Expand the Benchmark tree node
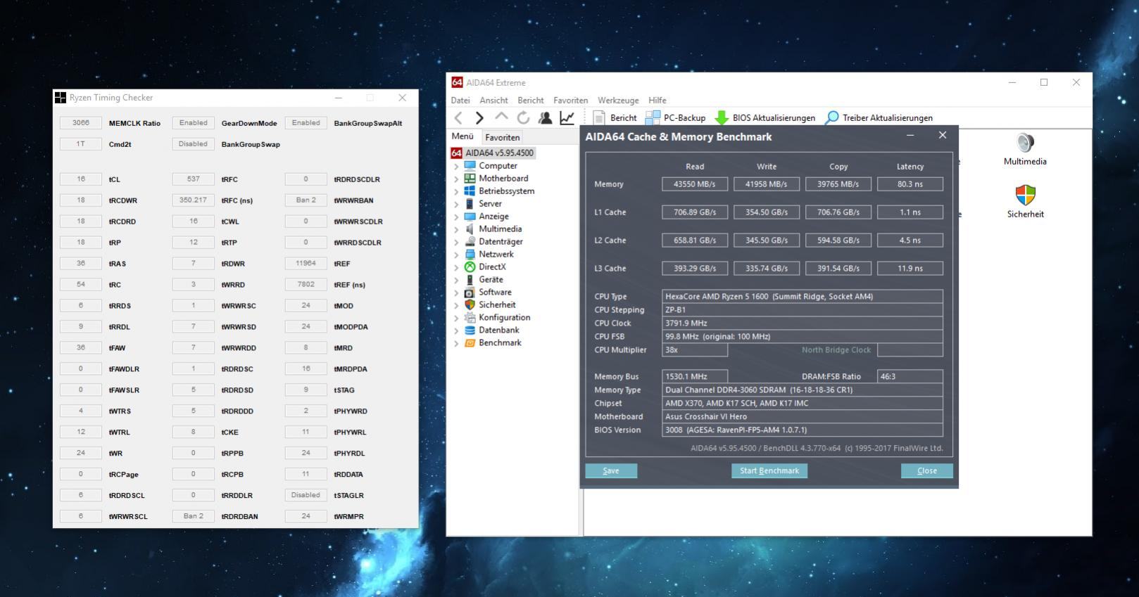 [456, 344]
